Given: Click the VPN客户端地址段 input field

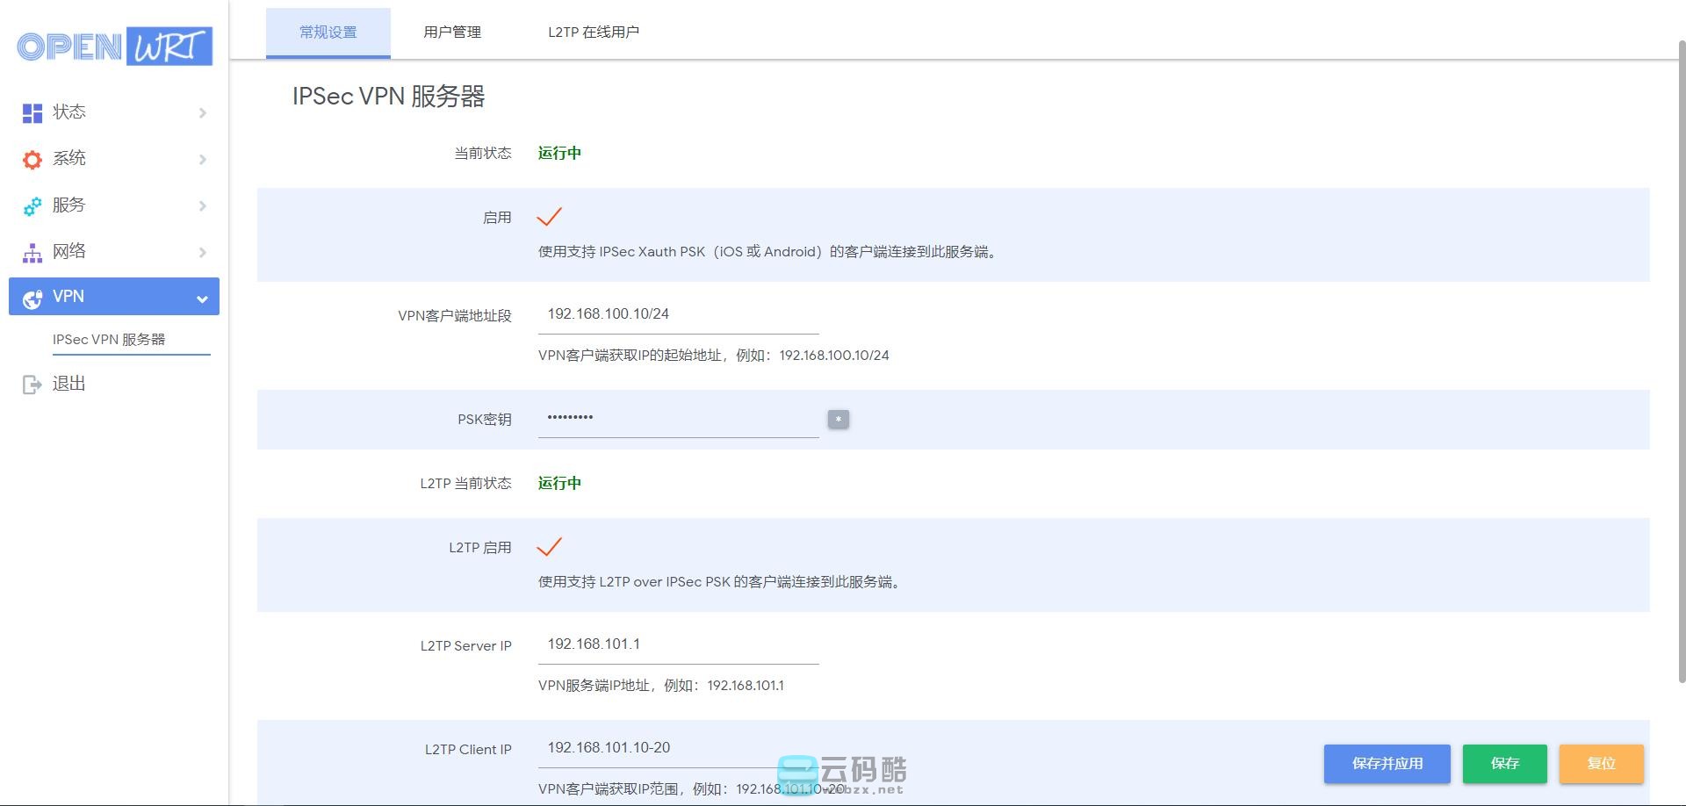Looking at the screenshot, I should click(x=678, y=314).
